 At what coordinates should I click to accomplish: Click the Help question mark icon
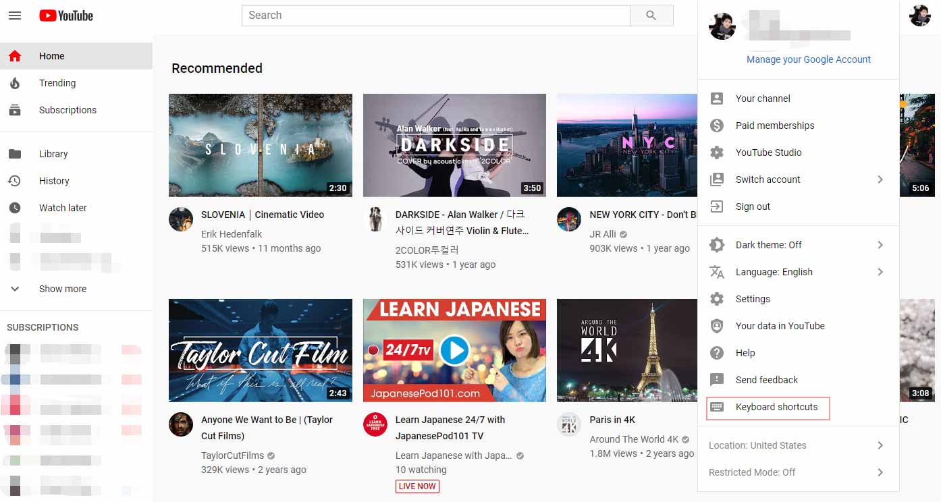pyautogui.click(x=717, y=353)
